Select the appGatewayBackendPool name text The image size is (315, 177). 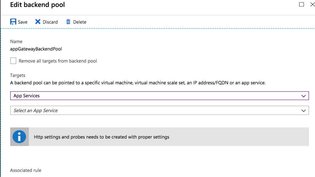tap(36, 49)
